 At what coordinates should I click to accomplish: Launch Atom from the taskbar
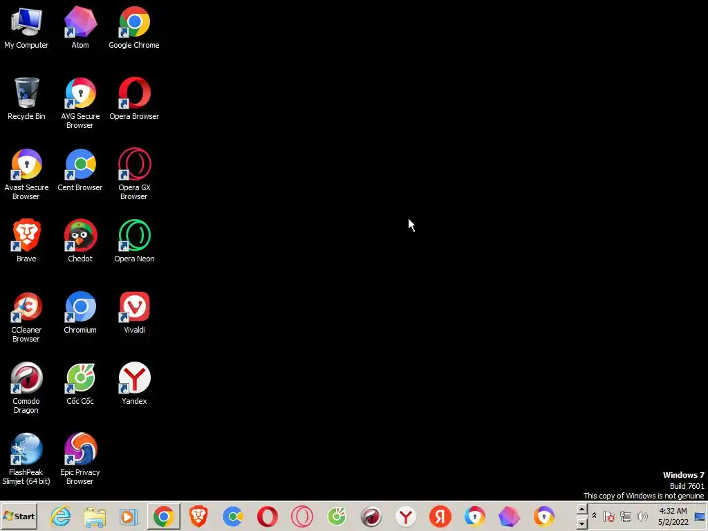click(x=510, y=516)
